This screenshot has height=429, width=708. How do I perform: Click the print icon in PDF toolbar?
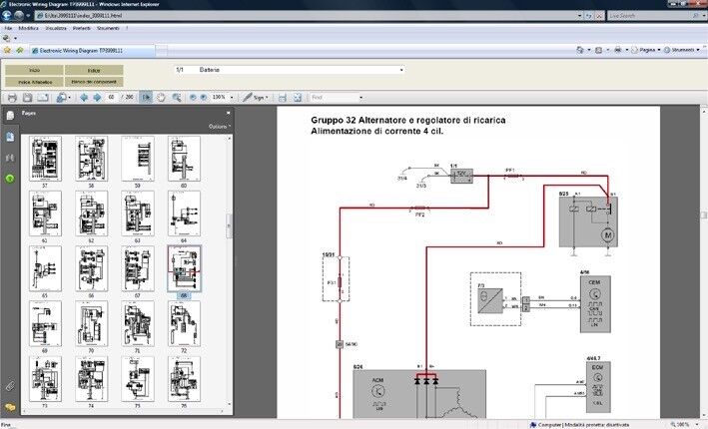[12, 97]
